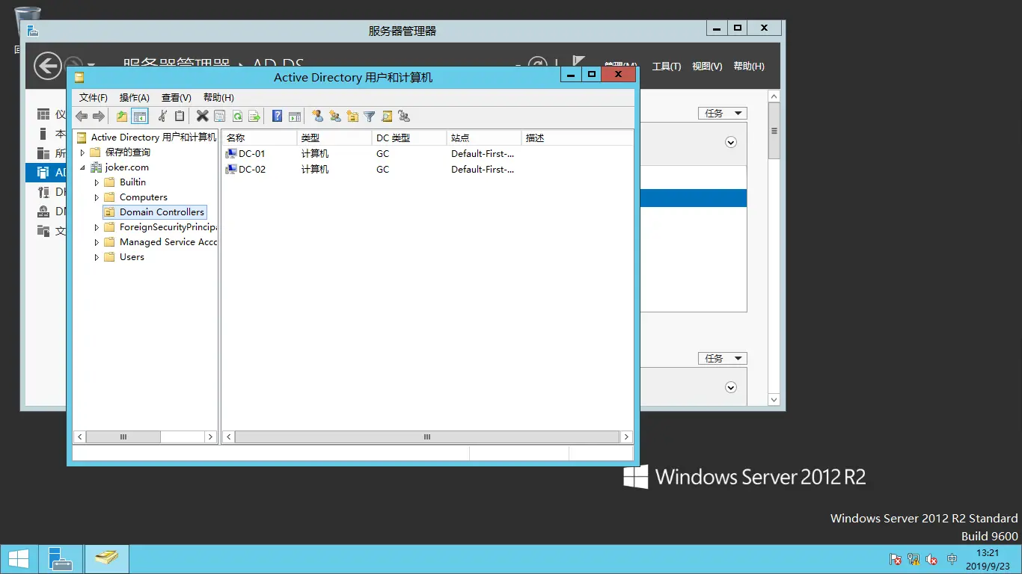Click the Back arrow in AD toolbar
Screen dimensions: 1022x574
pyautogui.click(x=82, y=116)
